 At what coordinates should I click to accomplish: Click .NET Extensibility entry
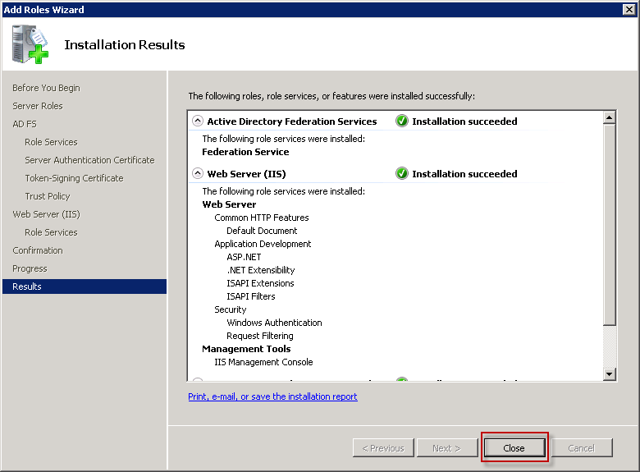[260, 270]
